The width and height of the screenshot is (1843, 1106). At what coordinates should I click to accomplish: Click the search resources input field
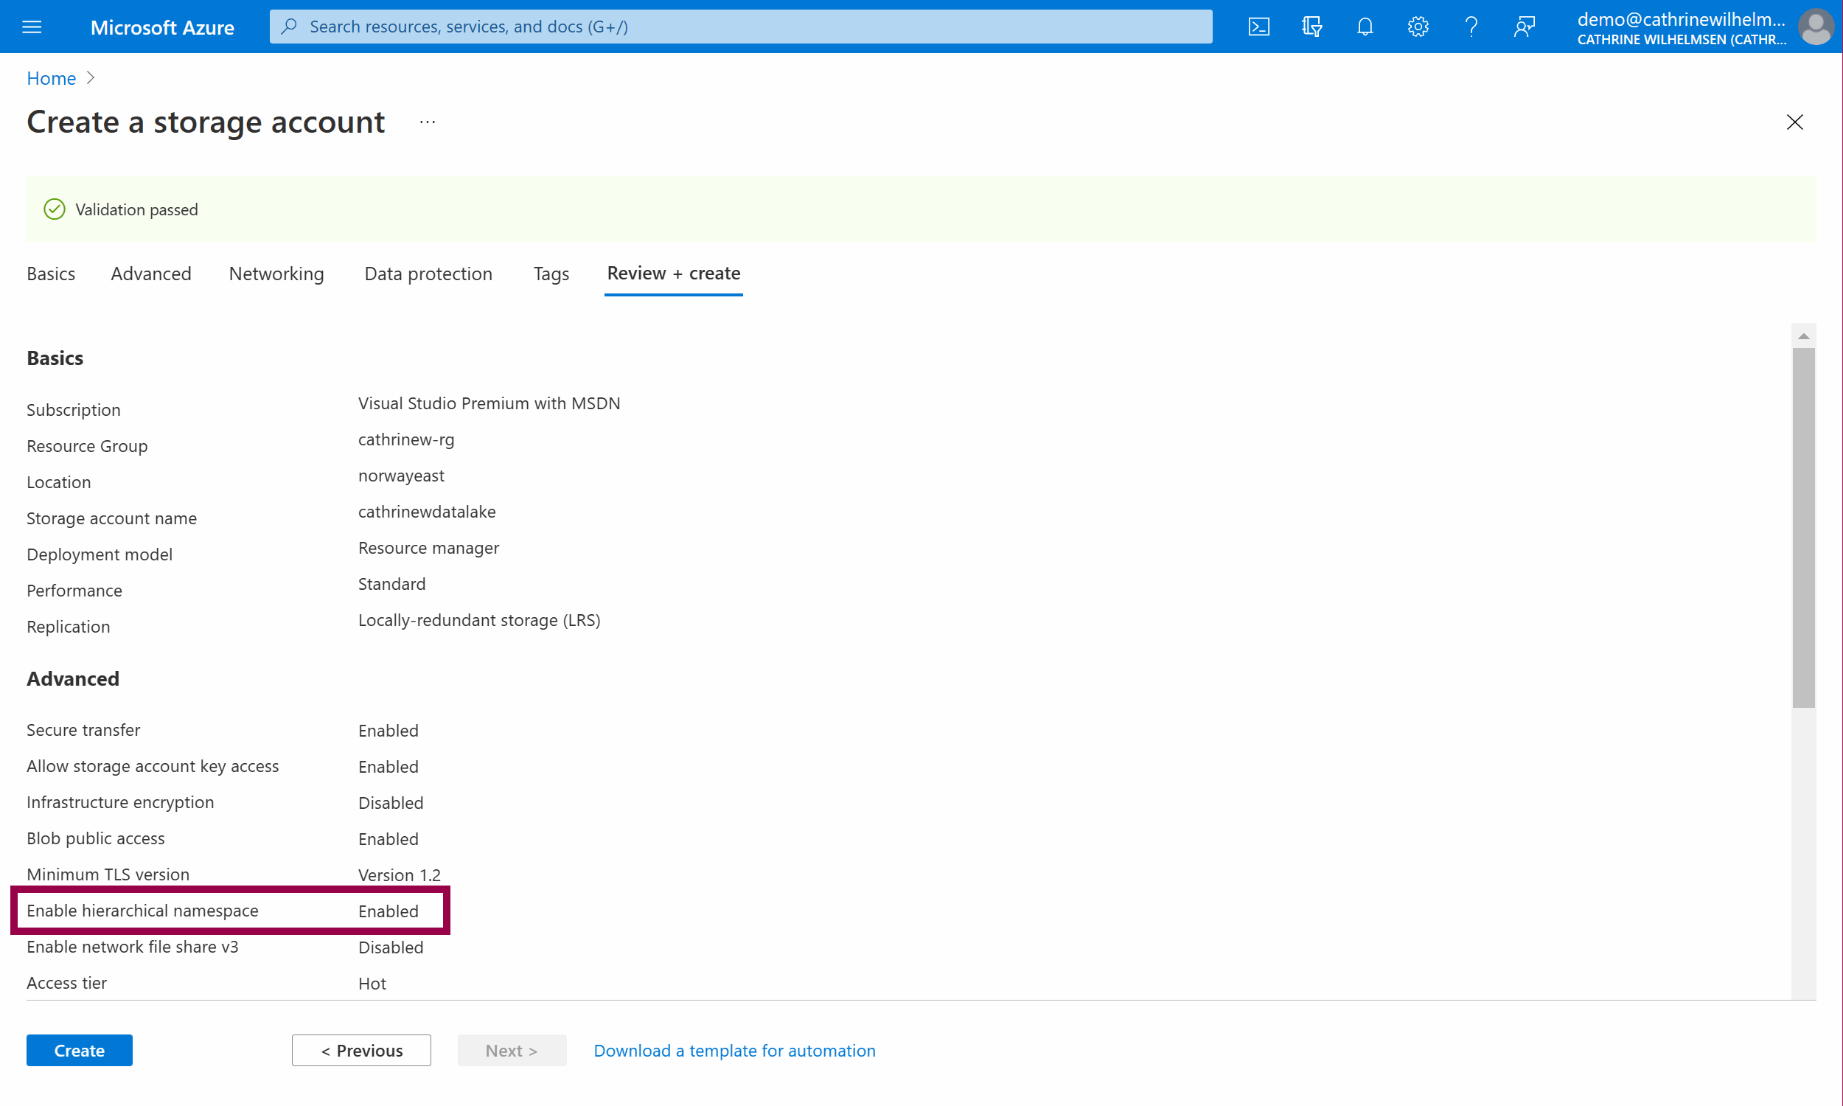740,27
